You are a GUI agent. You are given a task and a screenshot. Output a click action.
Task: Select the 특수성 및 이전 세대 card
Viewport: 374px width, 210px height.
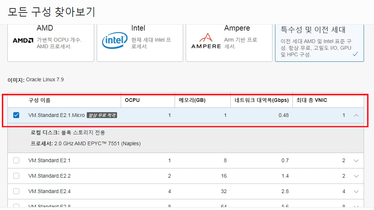click(x=319, y=43)
